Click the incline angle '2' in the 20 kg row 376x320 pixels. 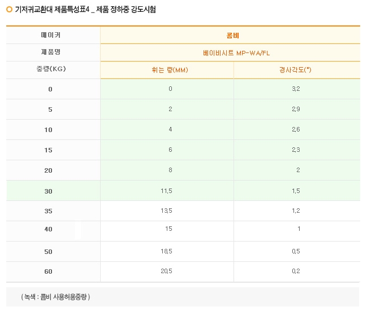point(298,170)
